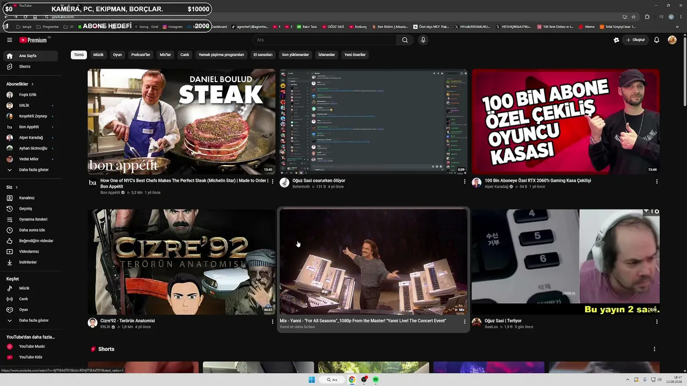687x386 pixels.
Task: Open İndirilenler downloads
Action: pos(30,262)
